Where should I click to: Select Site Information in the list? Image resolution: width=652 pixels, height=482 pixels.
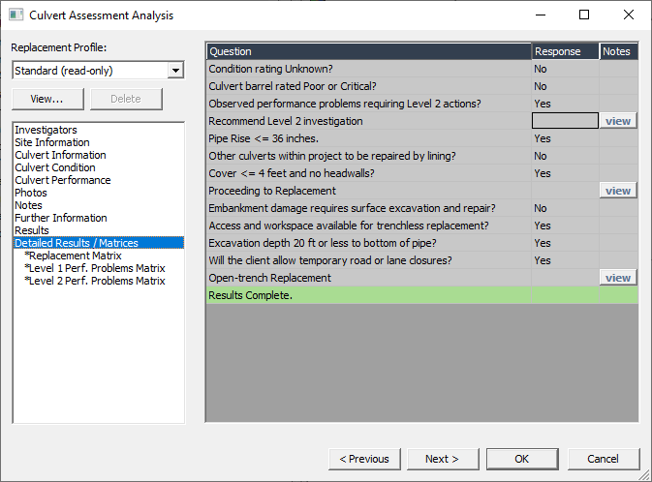click(x=52, y=142)
